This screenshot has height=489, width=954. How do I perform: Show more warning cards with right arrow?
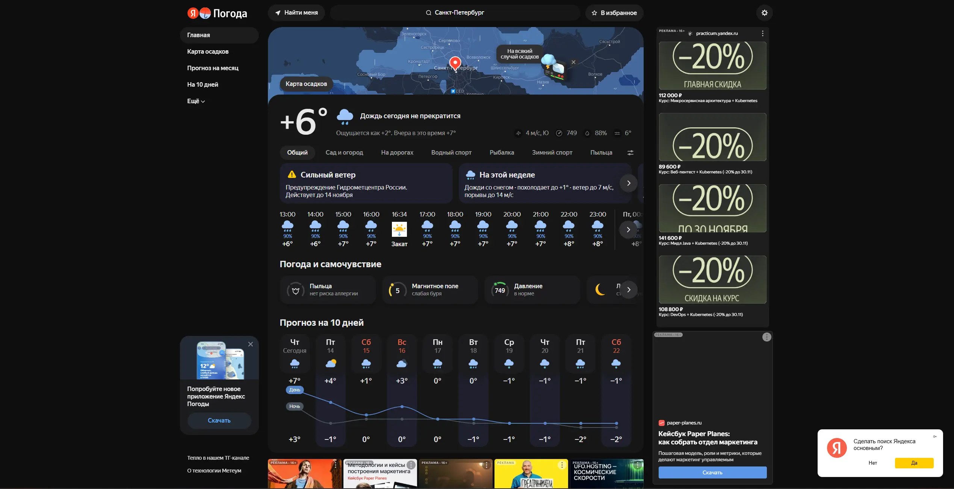click(628, 183)
